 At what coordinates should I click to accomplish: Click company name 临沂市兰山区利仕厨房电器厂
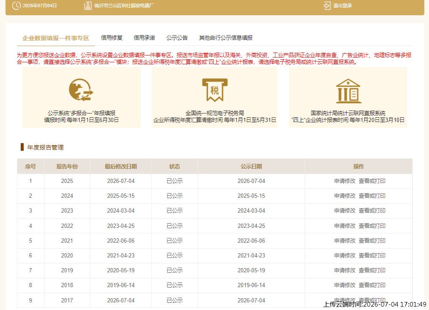coord(124,6)
